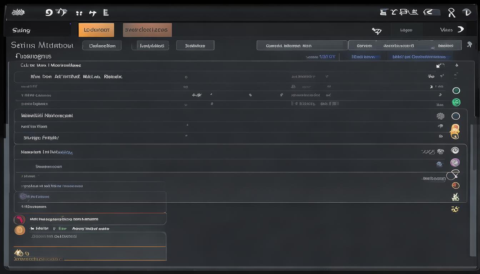Toggle the dark green circle in right column

coord(456,91)
